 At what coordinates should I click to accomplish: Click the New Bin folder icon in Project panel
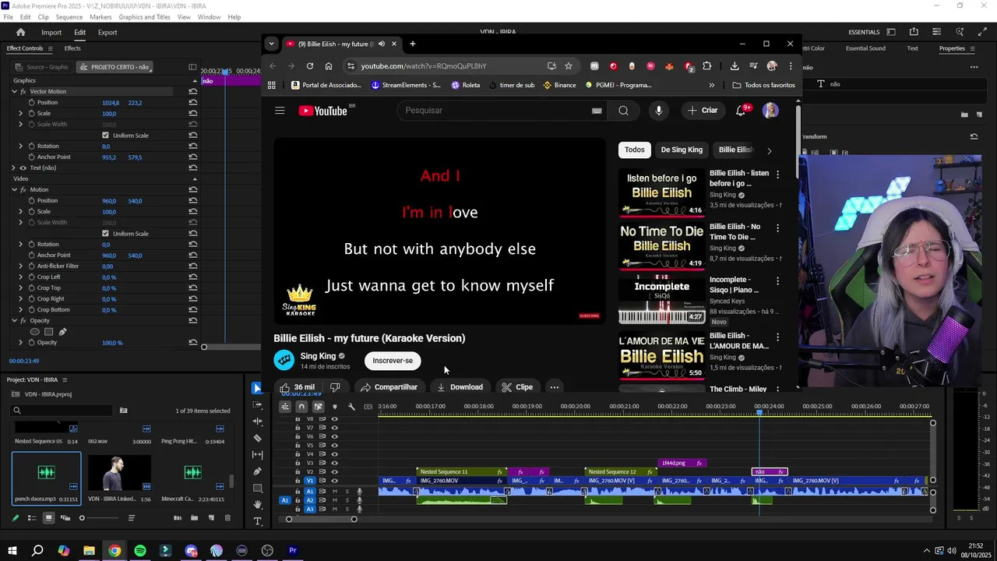194,518
